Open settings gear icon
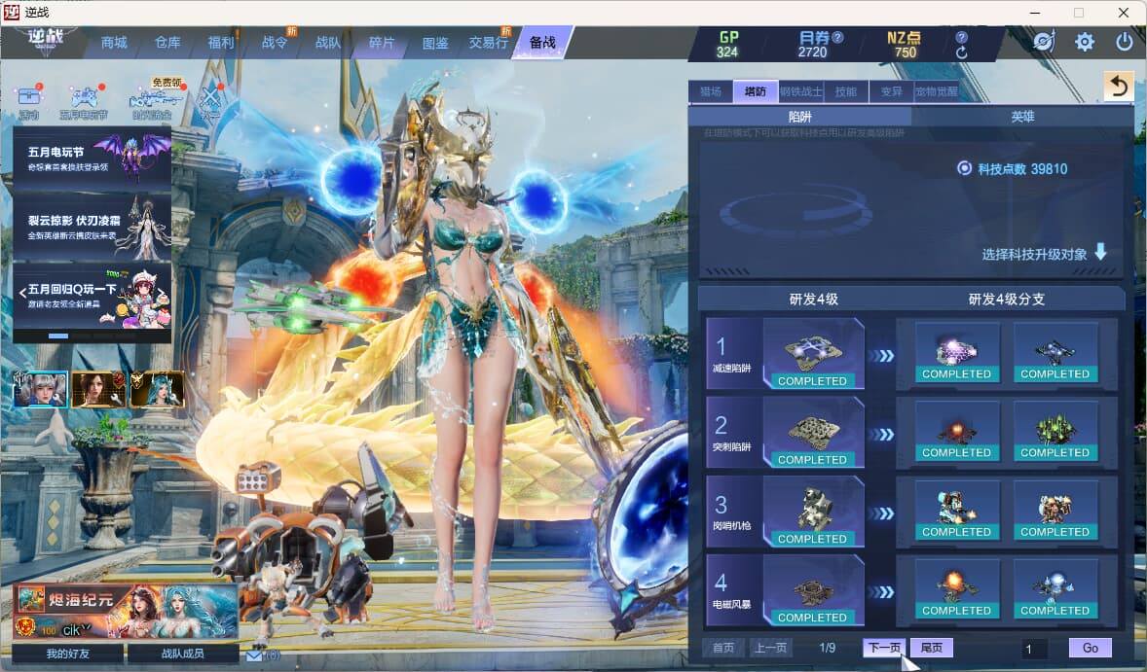The height and width of the screenshot is (672, 1147). 1084,42
